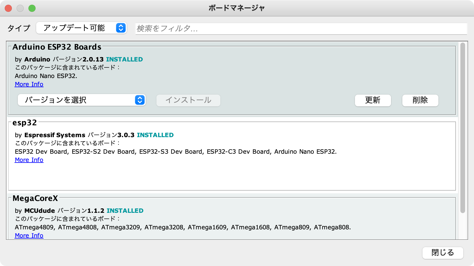Open More Info link for Espressif esp32 package
Image resolution: width=474 pixels, height=266 pixels.
click(x=29, y=160)
